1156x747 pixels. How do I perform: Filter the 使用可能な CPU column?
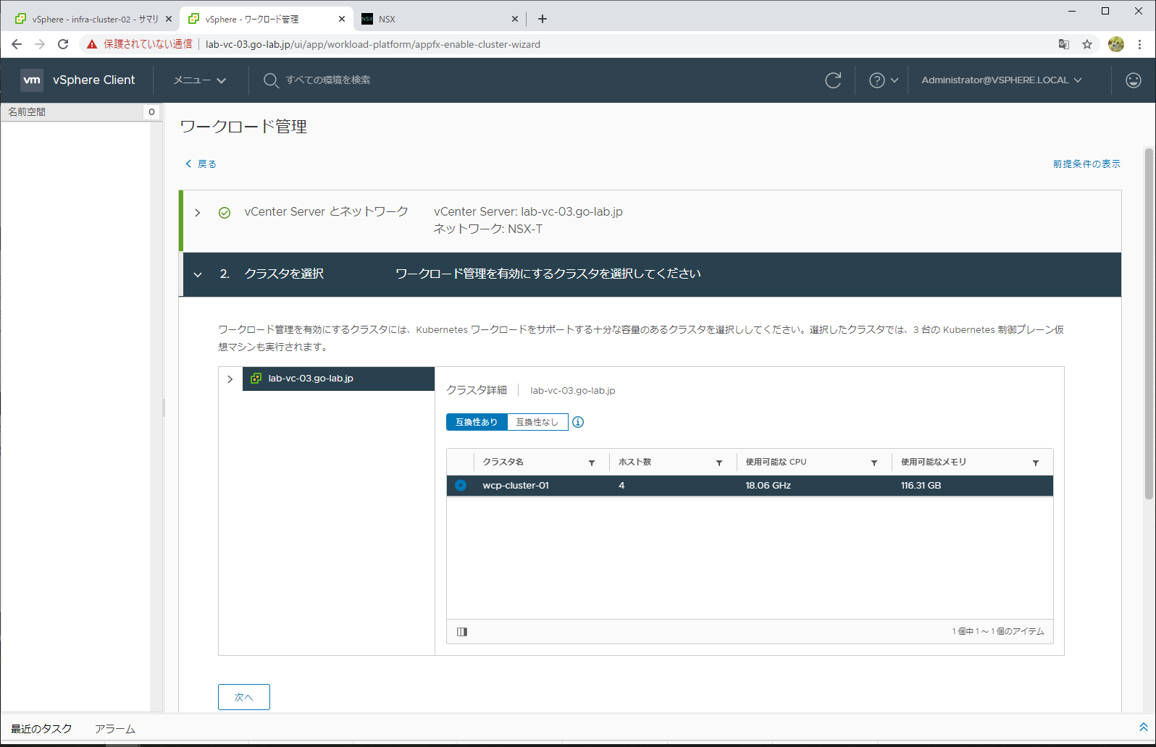tap(874, 463)
